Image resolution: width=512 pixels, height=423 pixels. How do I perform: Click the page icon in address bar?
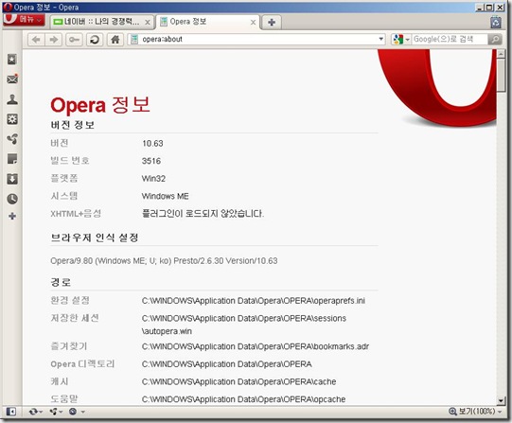[134, 40]
